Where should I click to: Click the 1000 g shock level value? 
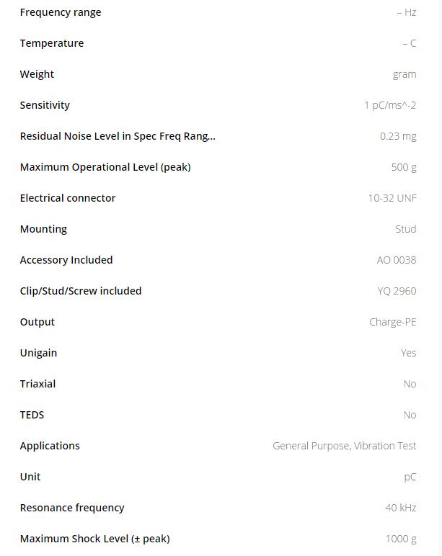pos(401,539)
